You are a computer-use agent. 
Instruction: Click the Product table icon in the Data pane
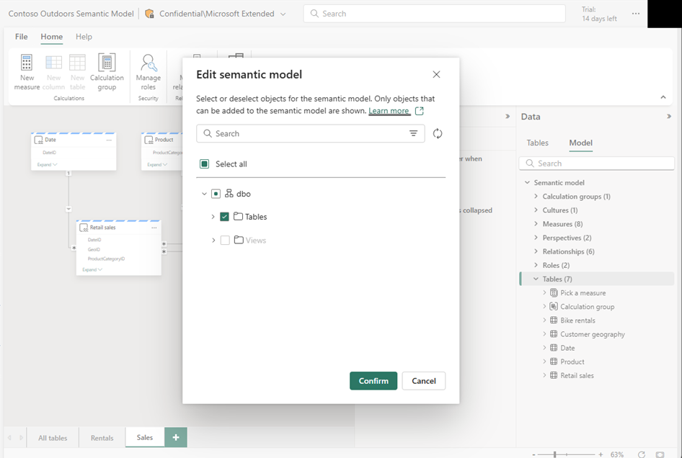coord(554,362)
